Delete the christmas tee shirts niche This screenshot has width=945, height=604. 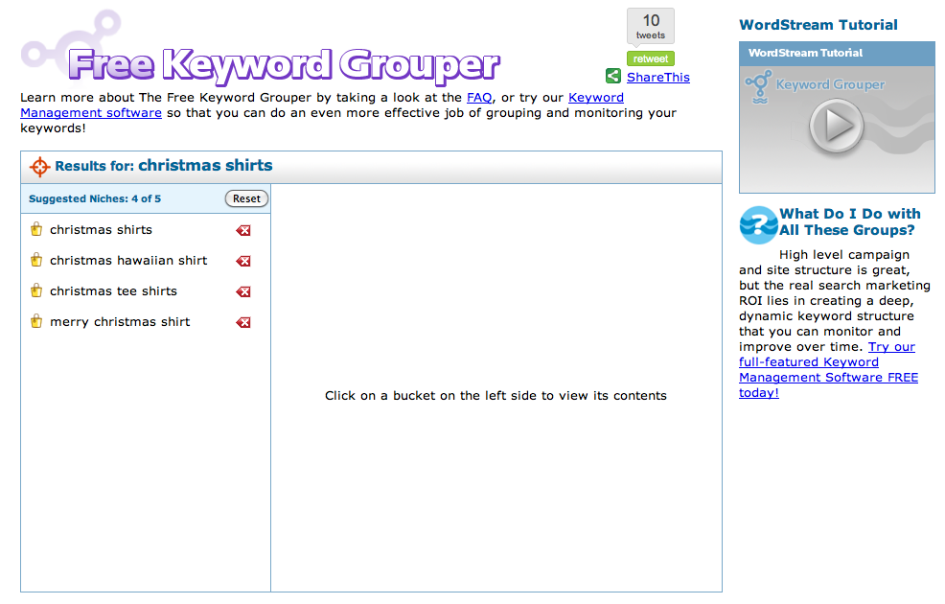point(242,291)
